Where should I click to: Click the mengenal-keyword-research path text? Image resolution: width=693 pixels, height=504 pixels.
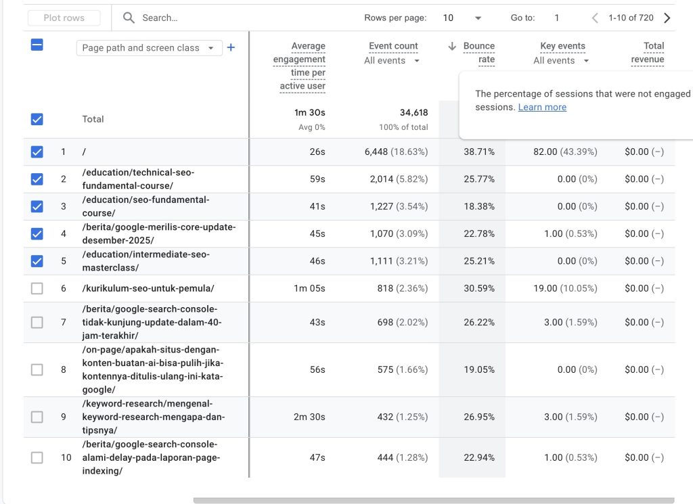point(154,417)
